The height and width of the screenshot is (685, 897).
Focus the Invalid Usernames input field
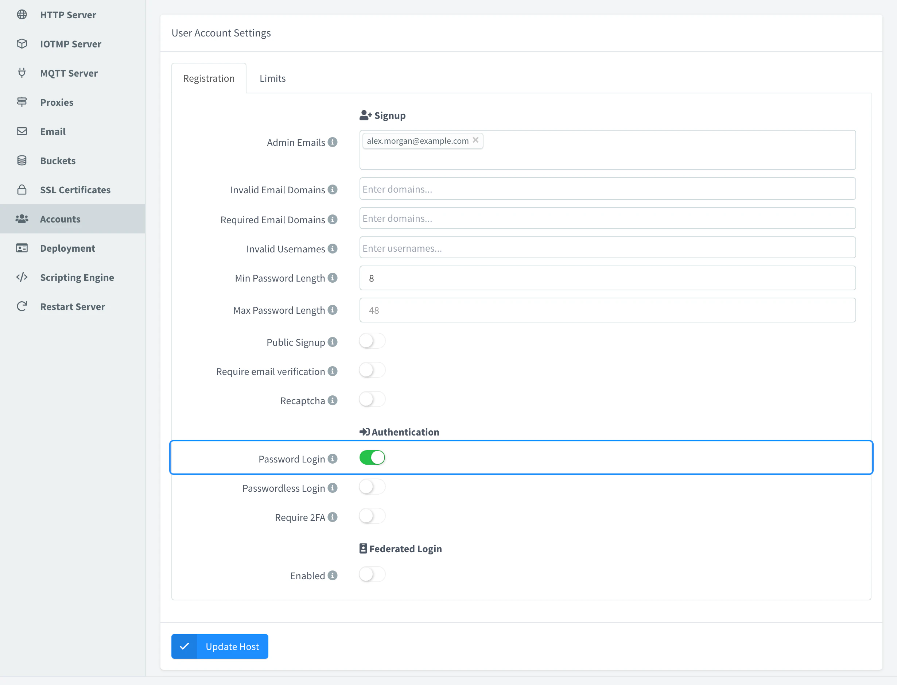607,248
